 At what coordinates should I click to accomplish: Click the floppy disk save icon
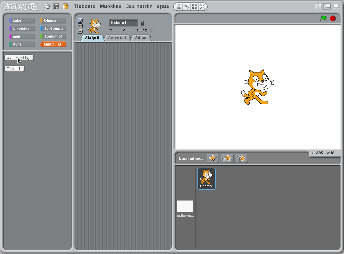[x=56, y=7]
